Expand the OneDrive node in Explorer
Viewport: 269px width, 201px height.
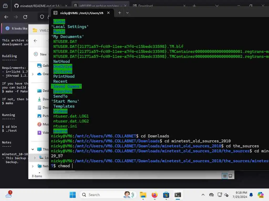pos(33,74)
